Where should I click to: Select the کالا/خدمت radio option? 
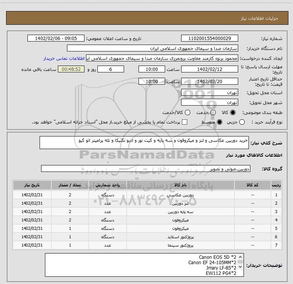coord(188,112)
